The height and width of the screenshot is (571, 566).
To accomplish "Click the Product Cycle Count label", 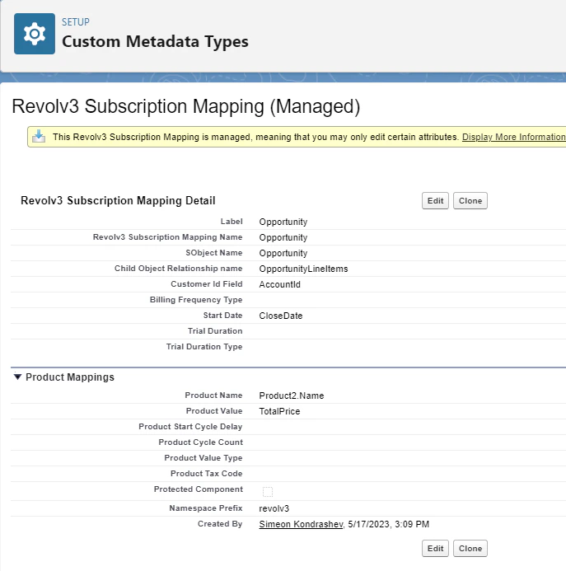I will click(201, 442).
